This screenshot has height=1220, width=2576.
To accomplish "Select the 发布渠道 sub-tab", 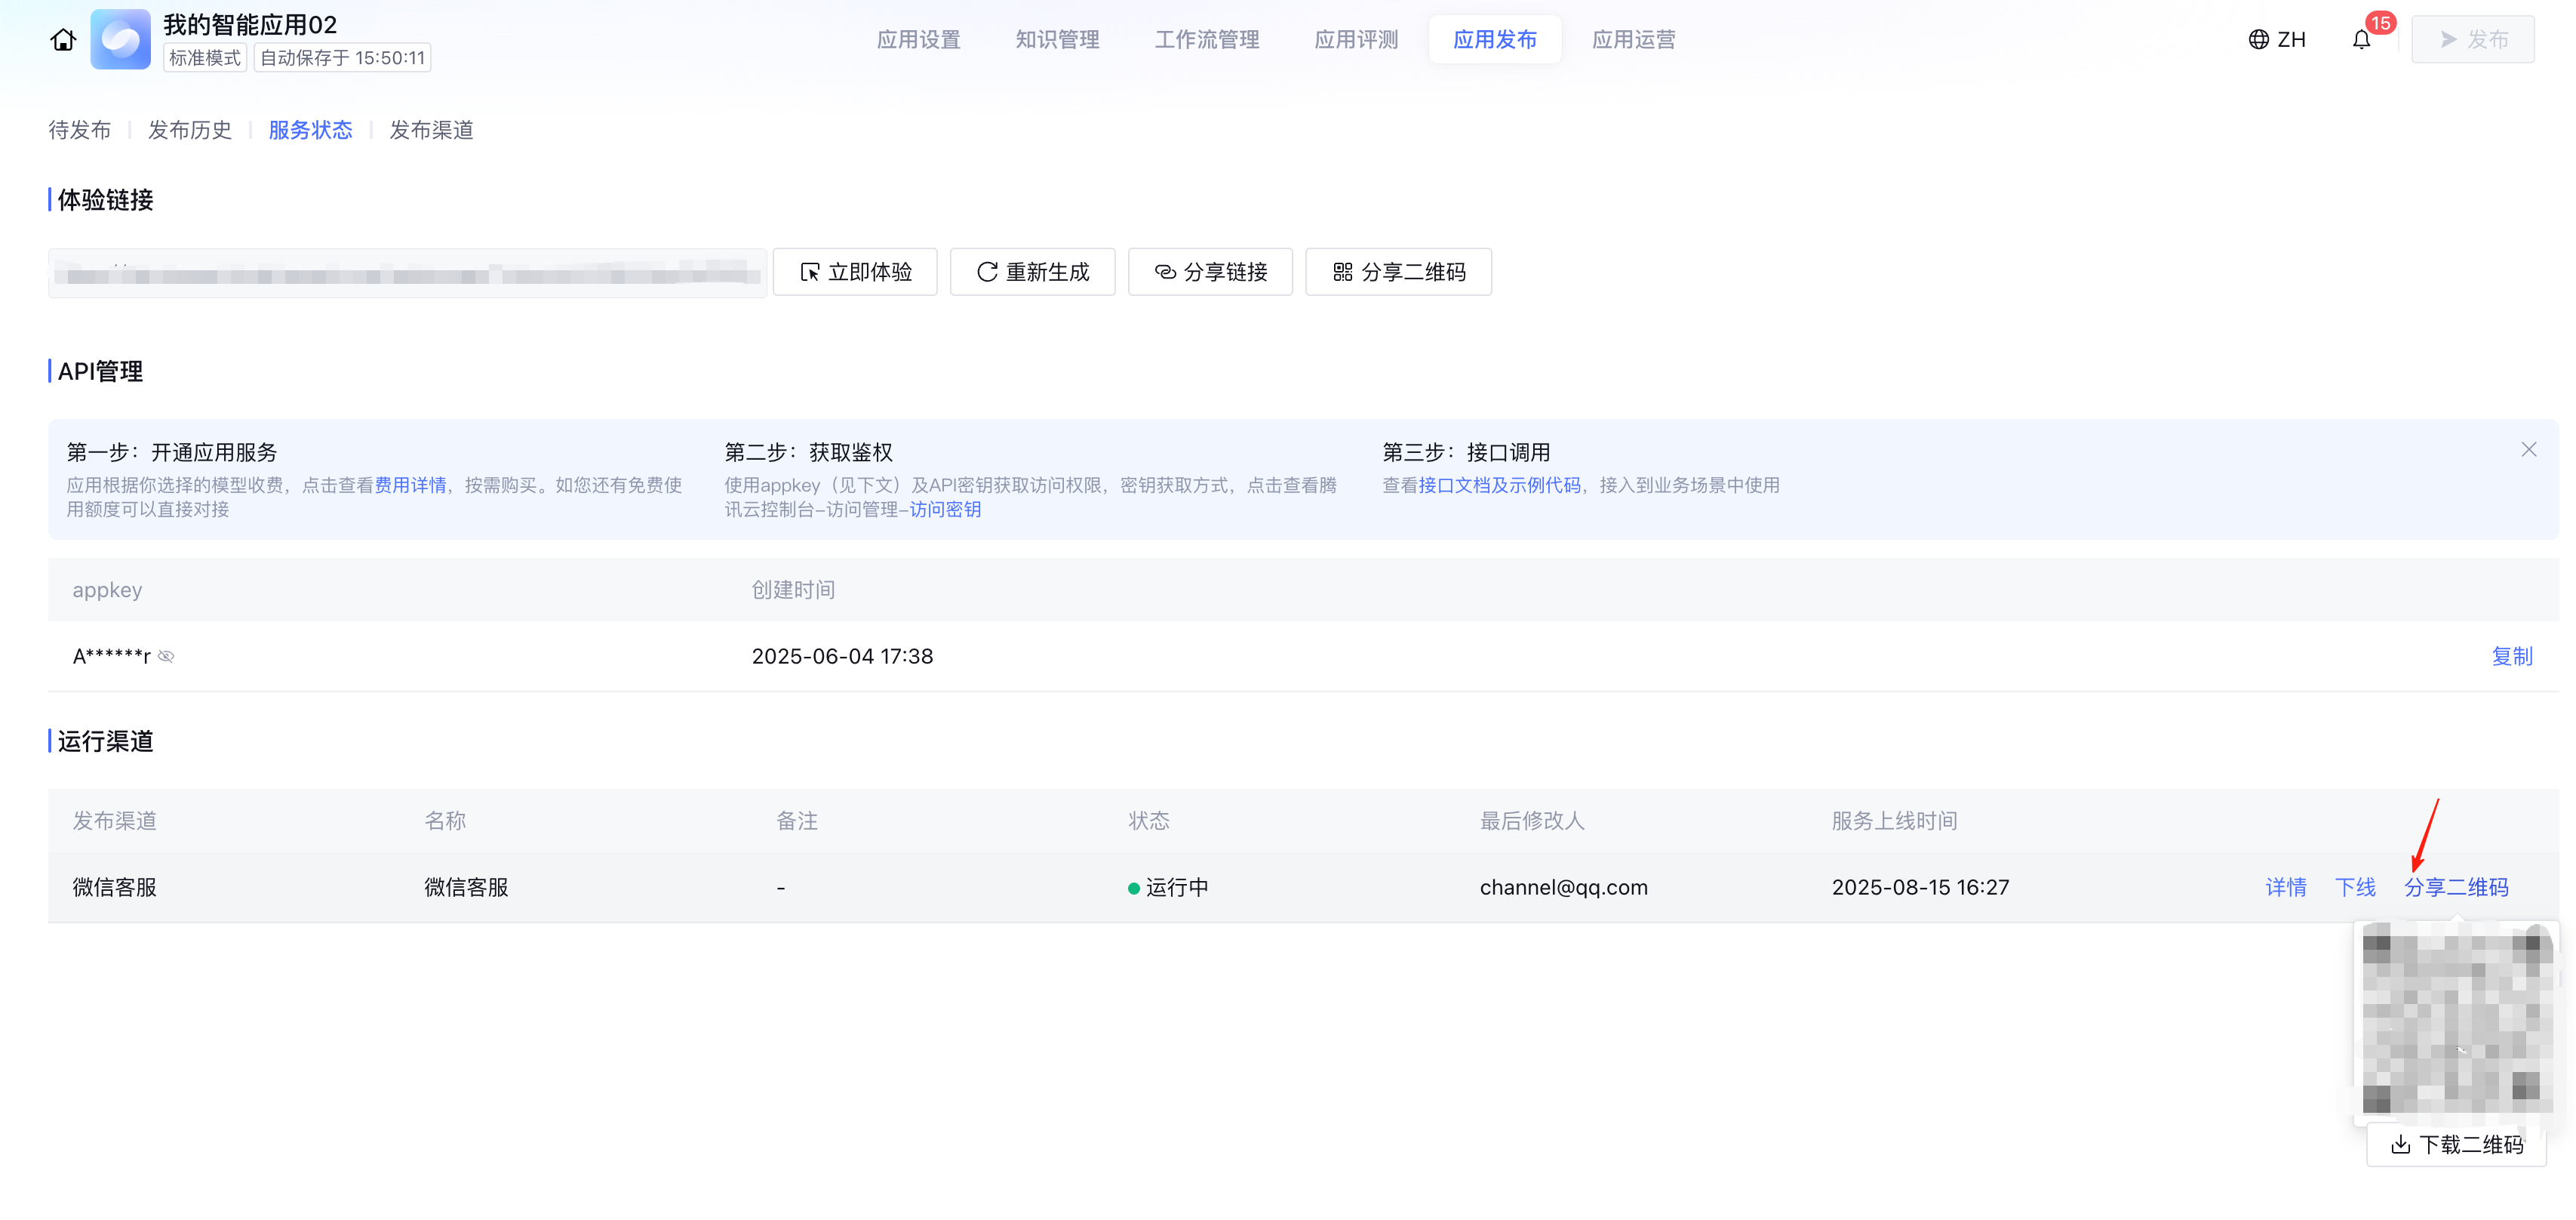I will [431, 130].
